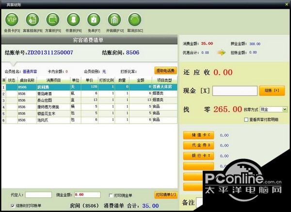This screenshot has width=291, height=212.
Task: Click the 打折比例 column header
Action: coord(106,80)
